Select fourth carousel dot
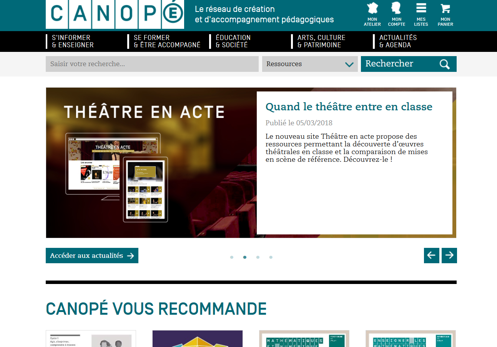The height and width of the screenshot is (347, 497). pyautogui.click(x=271, y=257)
